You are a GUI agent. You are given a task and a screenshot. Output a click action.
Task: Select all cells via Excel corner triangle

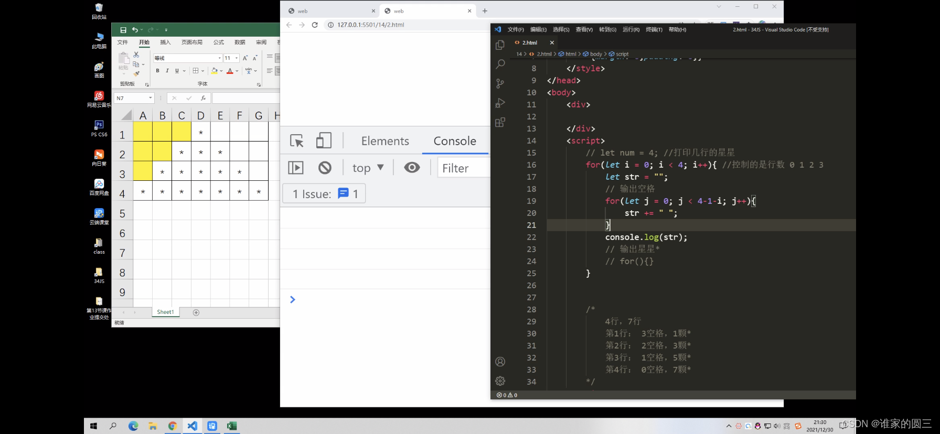point(126,115)
